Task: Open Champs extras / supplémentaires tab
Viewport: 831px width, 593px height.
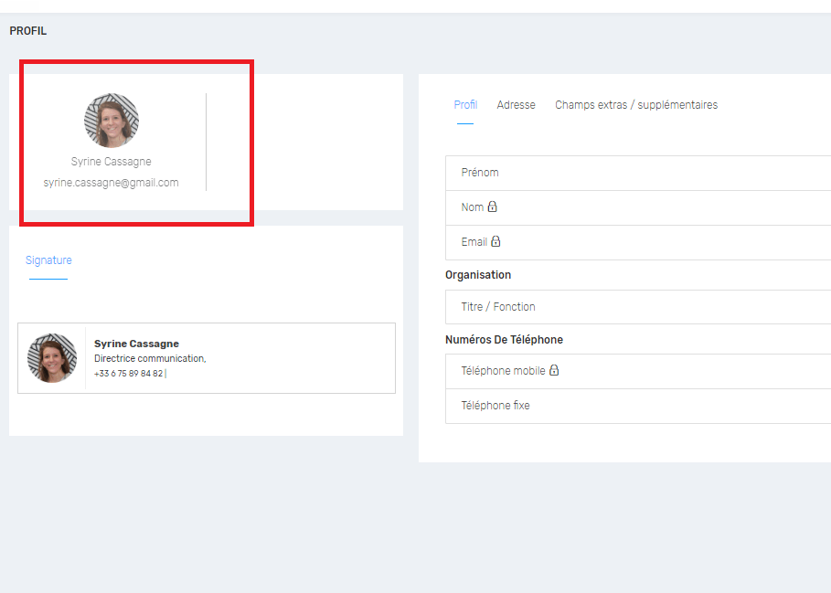Action: tap(636, 105)
